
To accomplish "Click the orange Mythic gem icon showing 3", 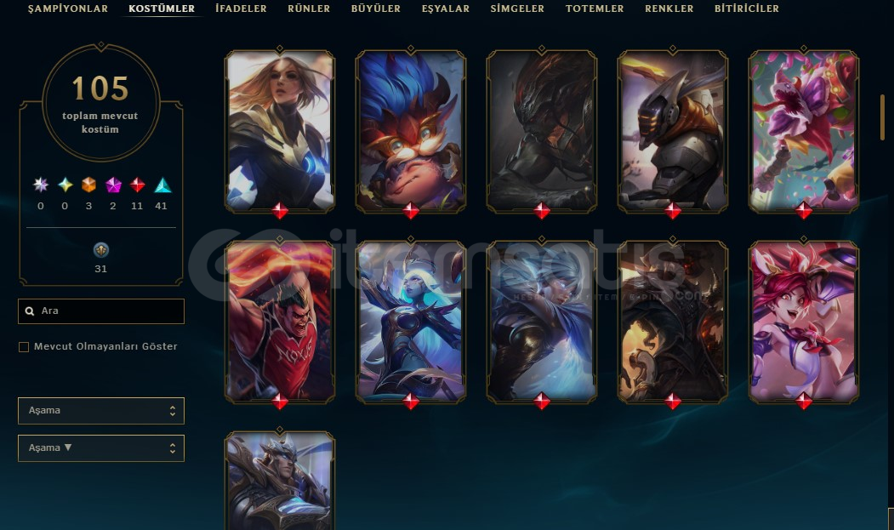I will [89, 185].
